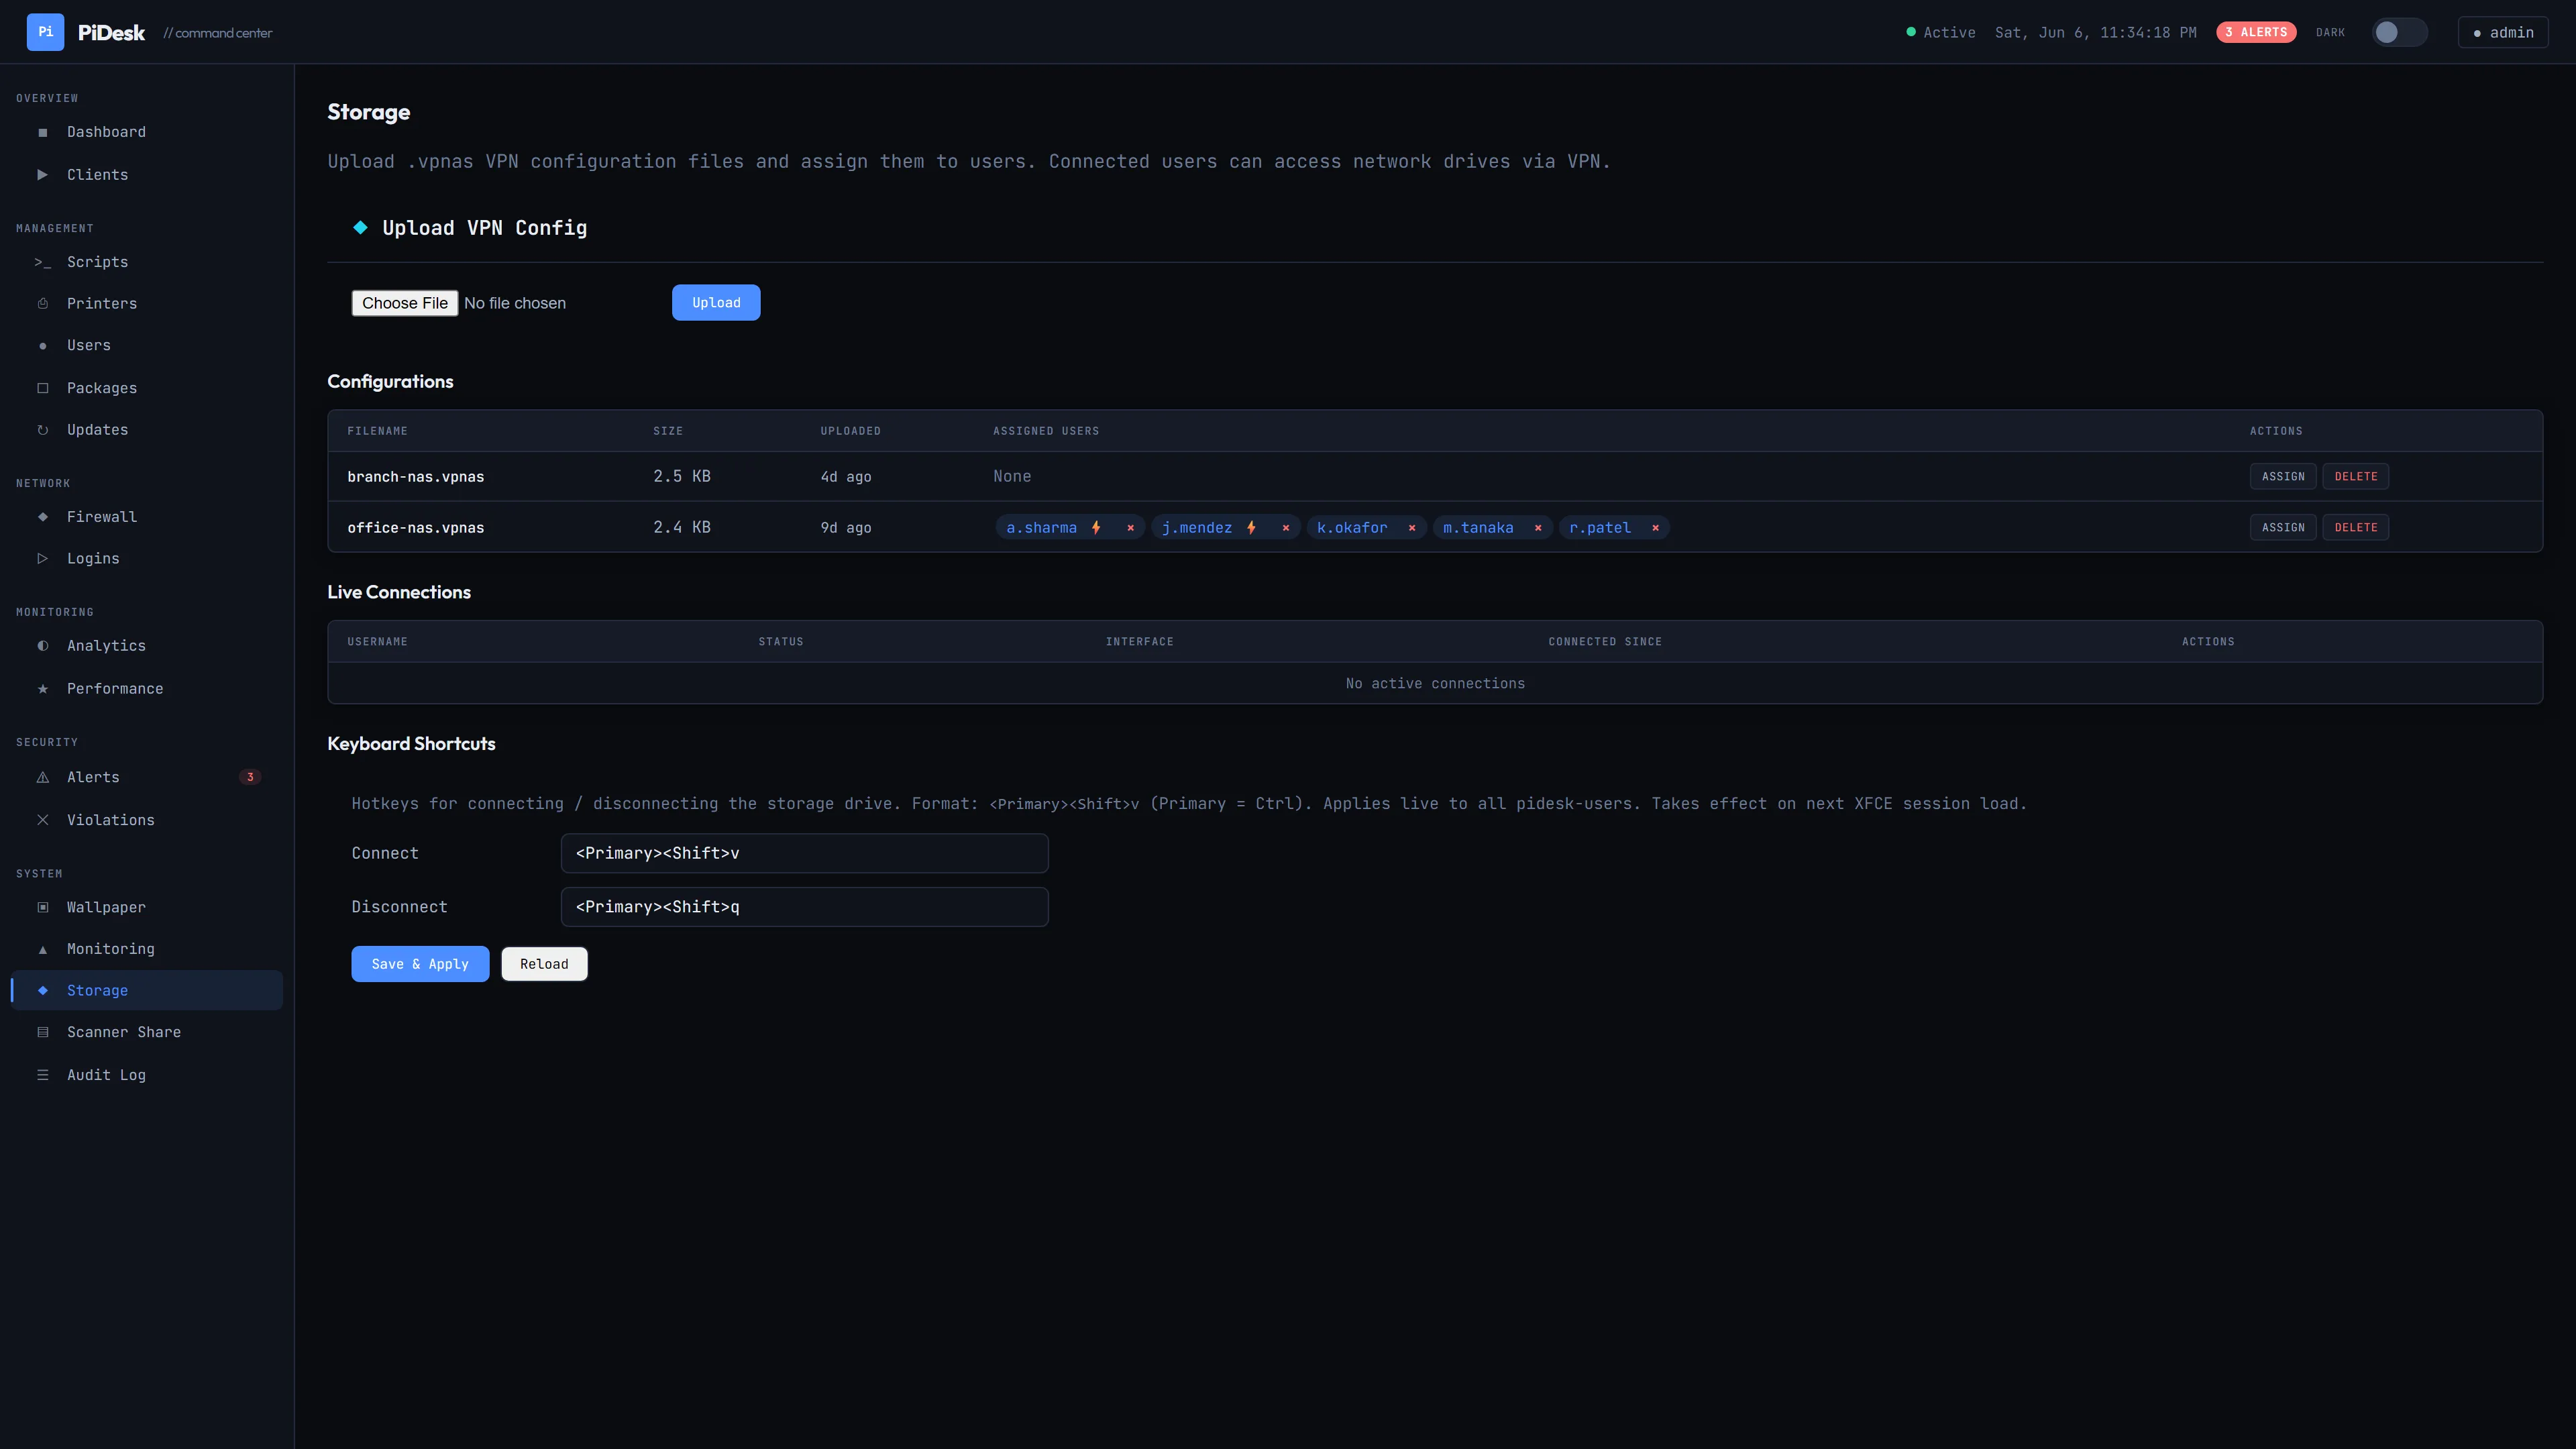2576x1449 pixels.
Task: Click the m.tanaka user chip name
Action: coord(1478,528)
